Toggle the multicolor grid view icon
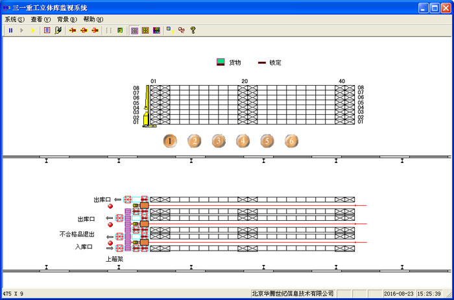 [x=156, y=31]
